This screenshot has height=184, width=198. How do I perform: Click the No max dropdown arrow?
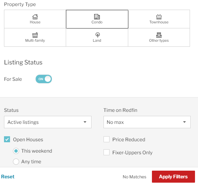(x=185, y=122)
